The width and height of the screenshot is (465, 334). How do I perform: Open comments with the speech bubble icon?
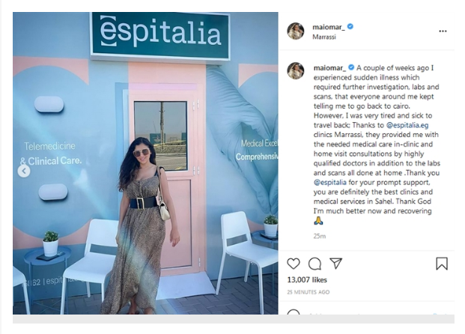pos(314,264)
